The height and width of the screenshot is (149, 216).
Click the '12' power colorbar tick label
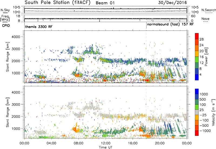pos(201,63)
